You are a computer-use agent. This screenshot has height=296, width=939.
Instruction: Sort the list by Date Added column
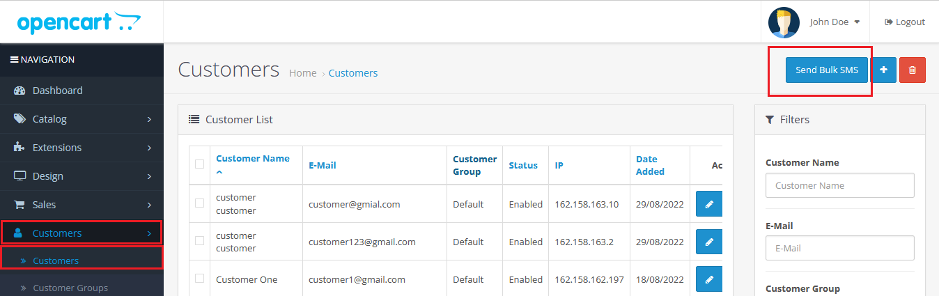click(650, 165)
